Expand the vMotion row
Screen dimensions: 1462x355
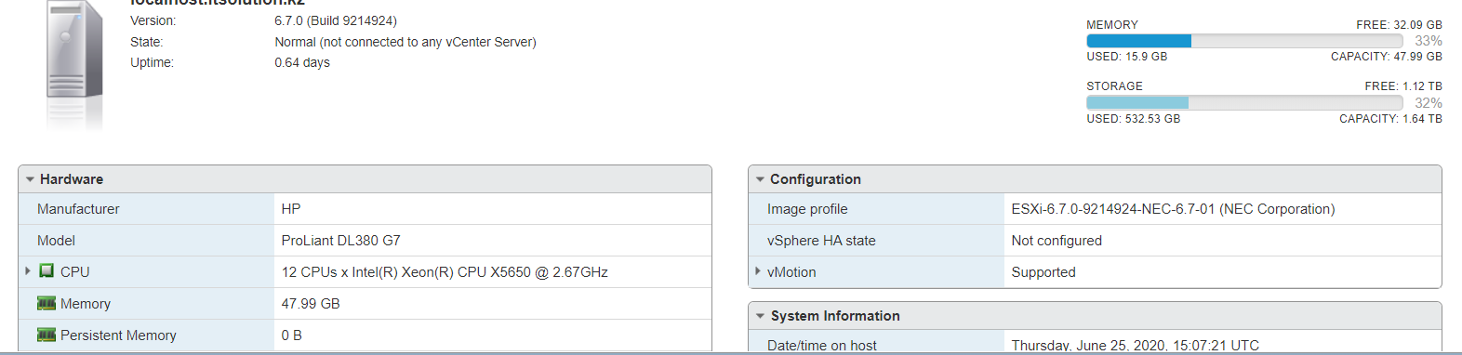758,271
